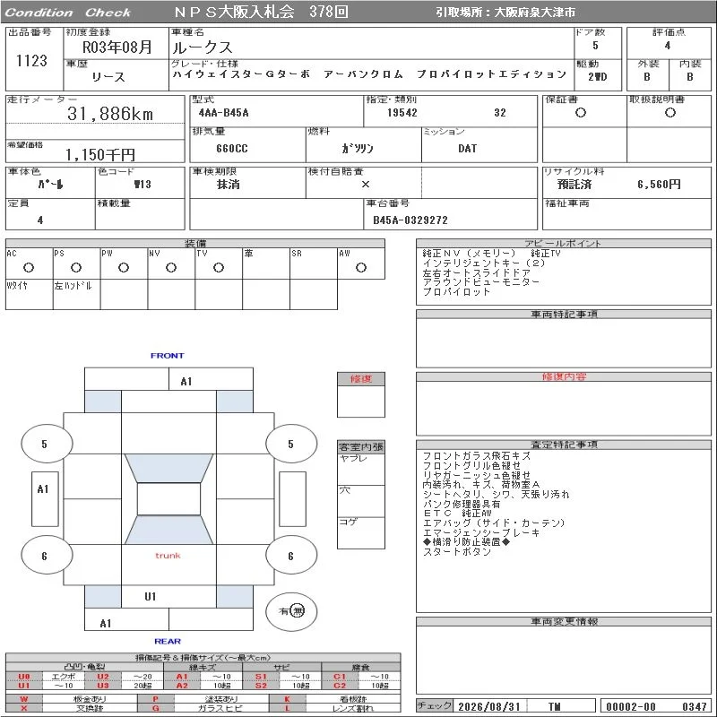The image size is (717, 717).
Task: Click the designation number 19542
Action: [x=402, y=113]
